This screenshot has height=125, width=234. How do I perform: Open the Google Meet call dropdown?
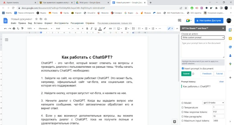click(x=188, y=20)
